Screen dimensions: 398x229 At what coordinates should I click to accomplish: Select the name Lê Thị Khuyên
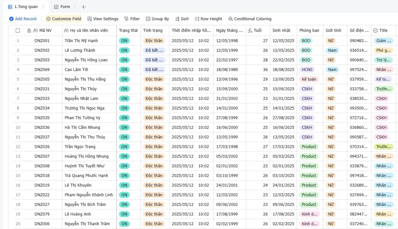coord(78,185)
